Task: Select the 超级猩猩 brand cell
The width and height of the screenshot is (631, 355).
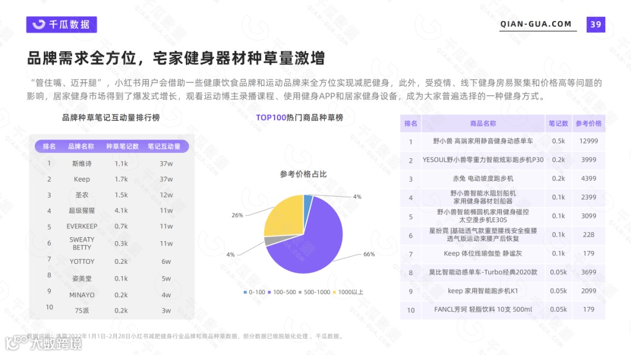Action: coord(82,211)
